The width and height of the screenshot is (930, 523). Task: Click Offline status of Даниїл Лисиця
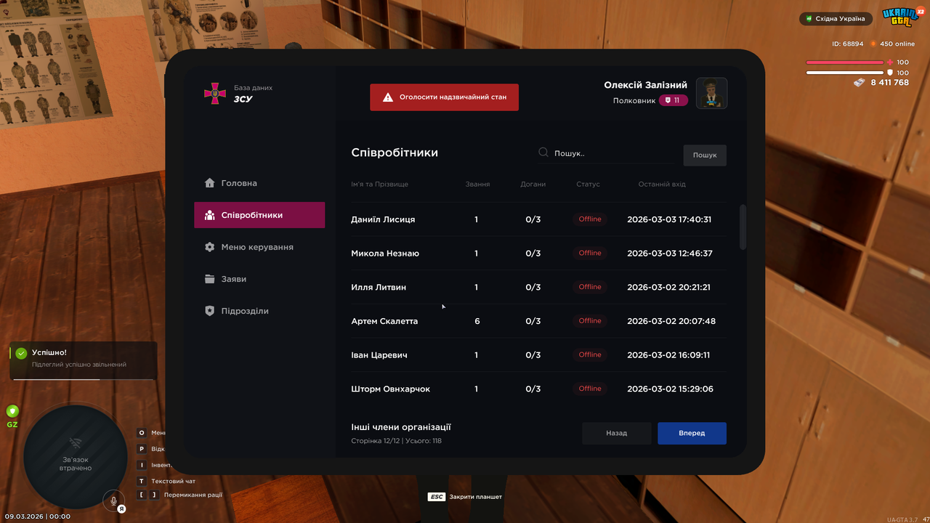tap(590, 219)
